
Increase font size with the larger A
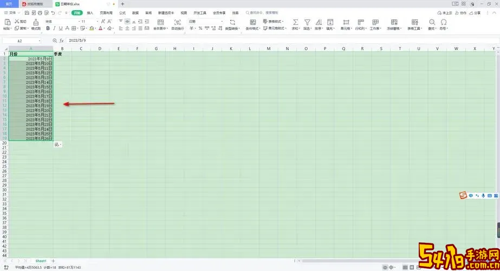click(103, 21)
